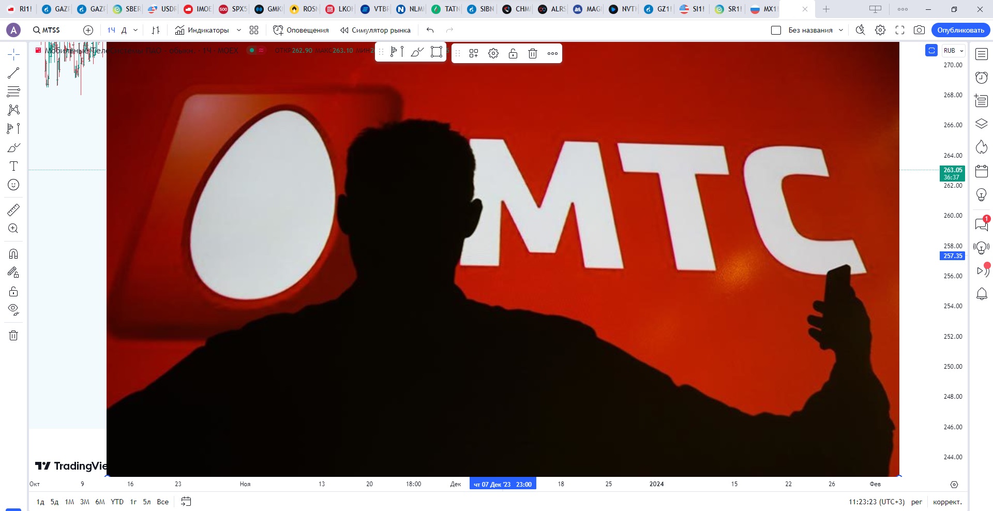Open the XABCD pattern tools
This screenshot has height=511, width=993.
point(13,110)
